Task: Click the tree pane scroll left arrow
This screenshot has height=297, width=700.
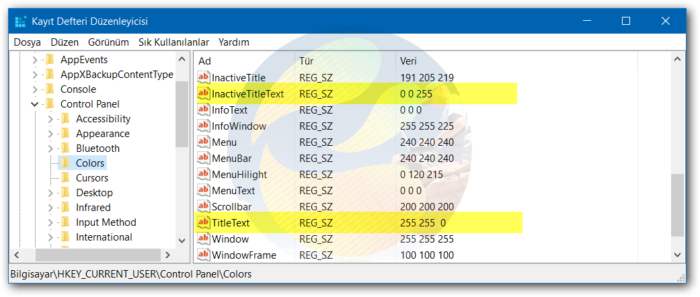Action: pyautogui.click(x=17, y=255)
